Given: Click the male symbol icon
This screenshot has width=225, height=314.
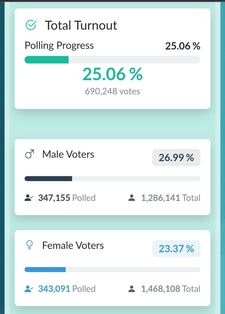Looking at the screenshot, I should [x=29, y=155].
